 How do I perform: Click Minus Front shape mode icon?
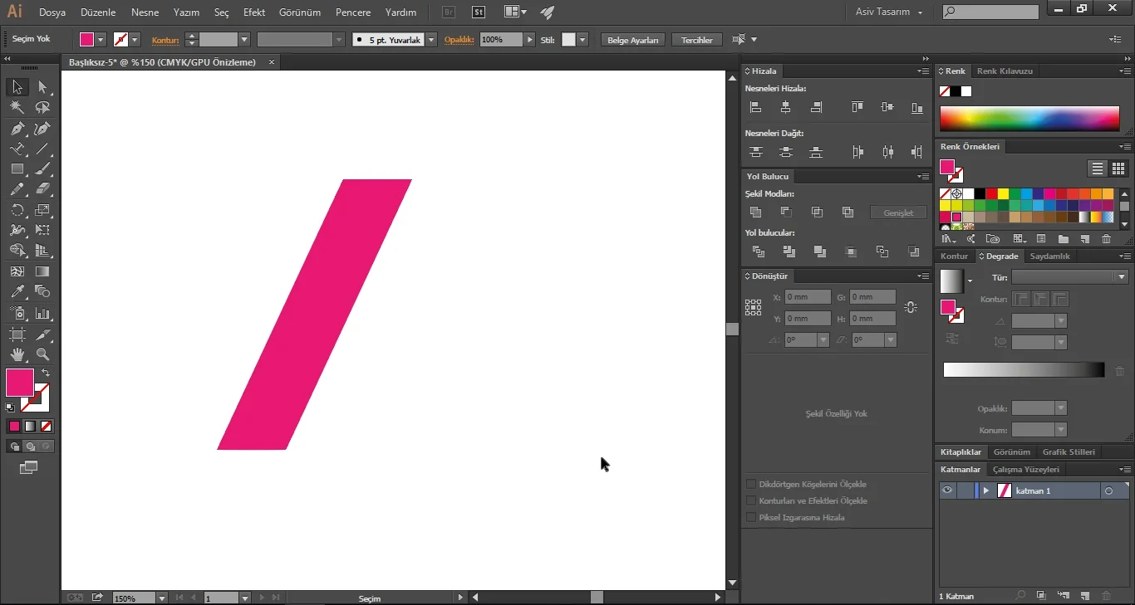click(x=786, y=212)
